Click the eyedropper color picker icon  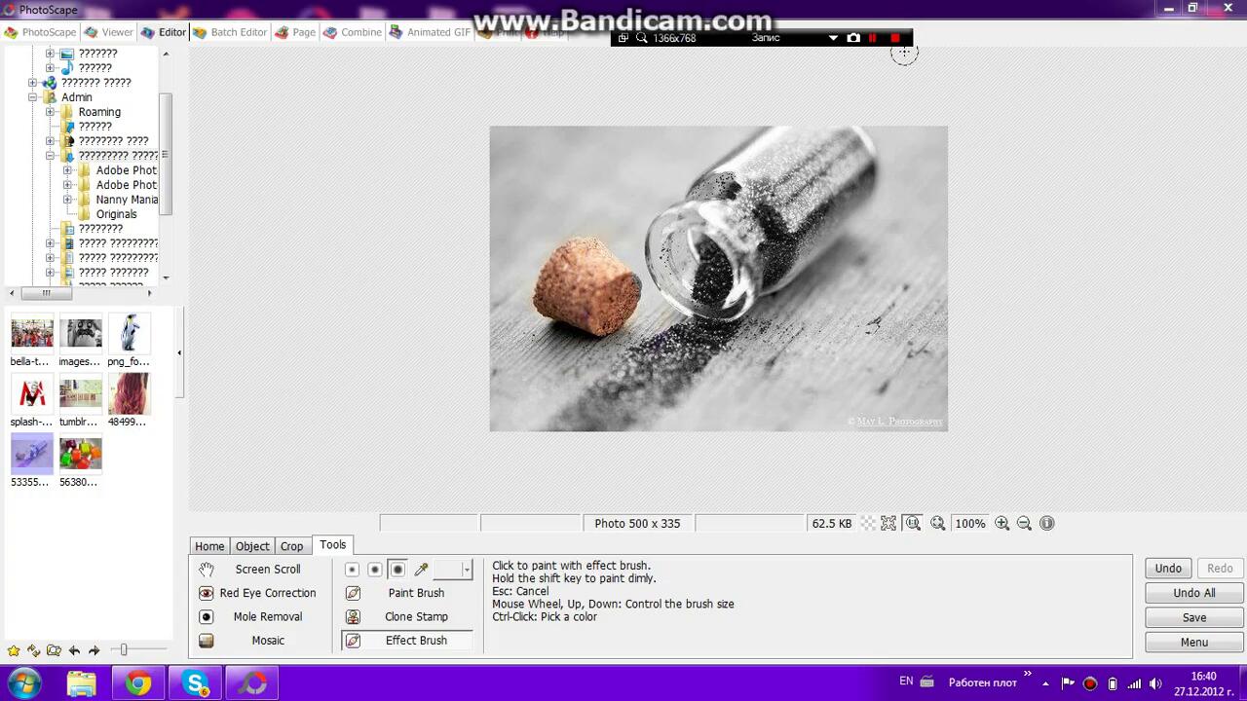click(x=421, y=570)
